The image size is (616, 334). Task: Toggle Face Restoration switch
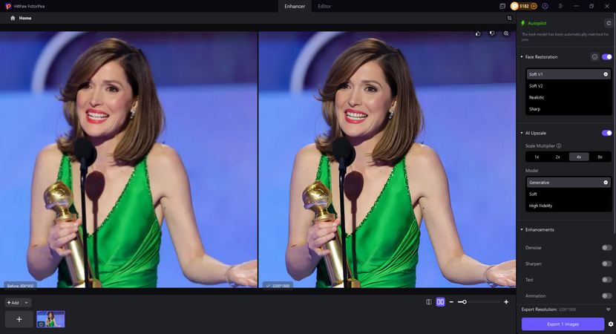606,57
